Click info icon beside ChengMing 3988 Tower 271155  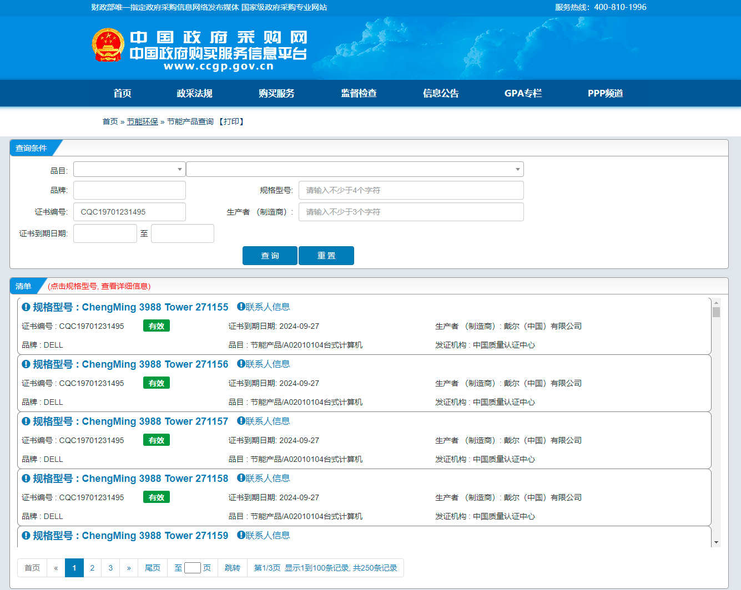pyautogui.click(x=26, y=307)
